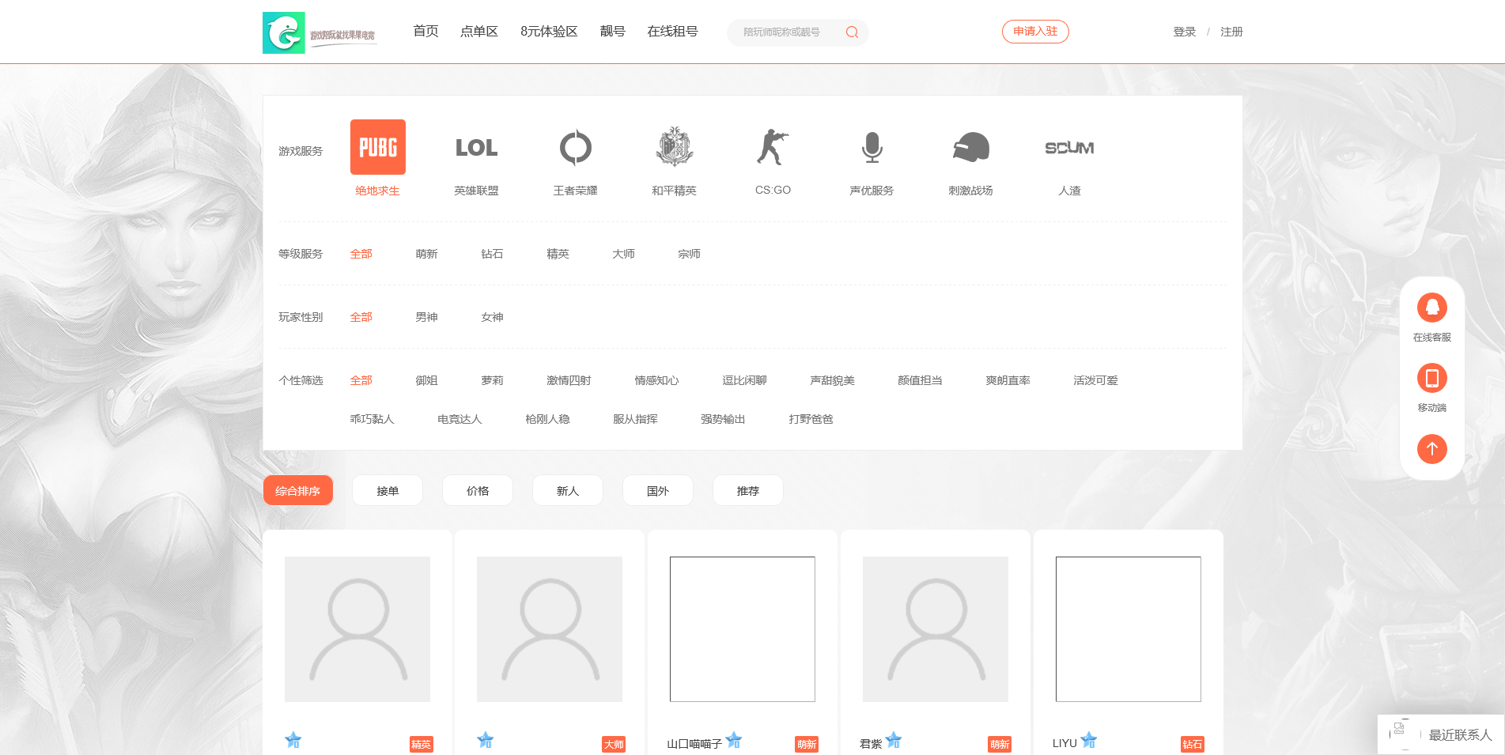Filter personality by 颜值担当
This screenshot has height=755, width=1505.
921,380
